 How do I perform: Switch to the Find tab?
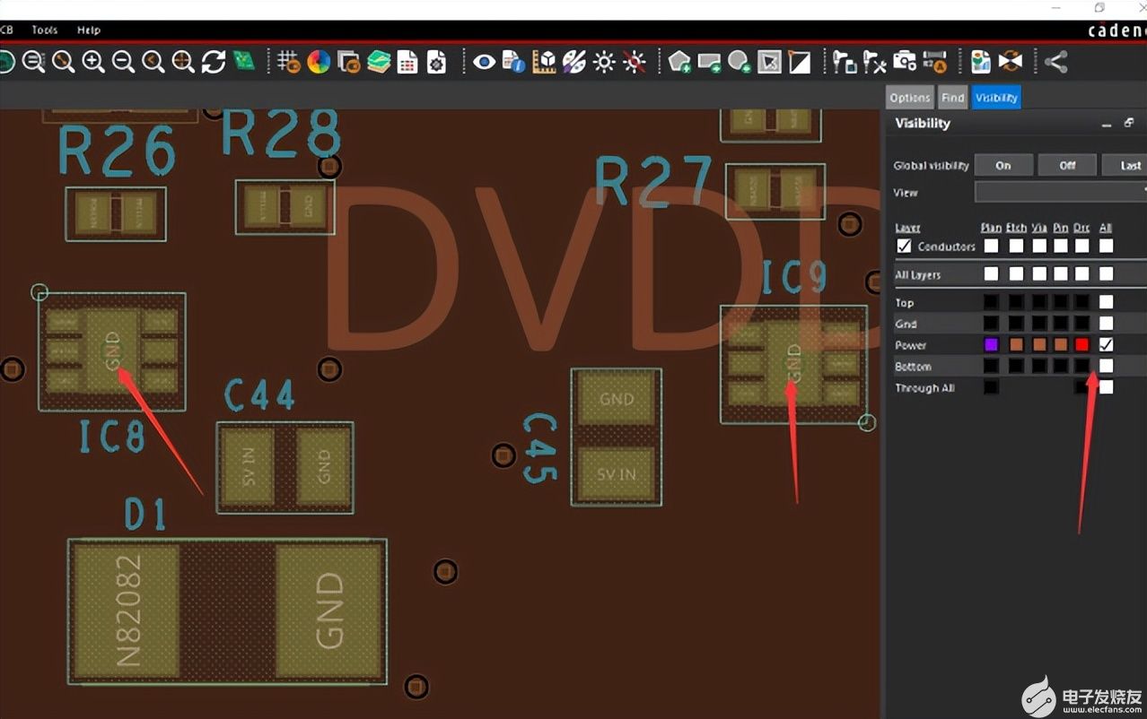coord(953,98)
